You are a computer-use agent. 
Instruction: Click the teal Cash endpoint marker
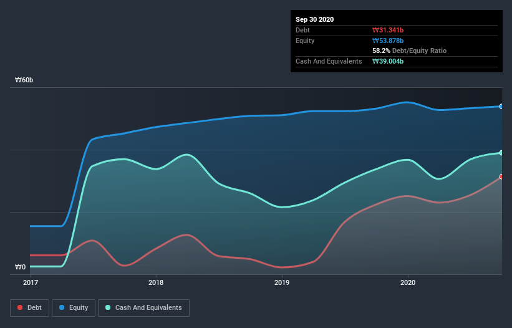tap(501, 153)
